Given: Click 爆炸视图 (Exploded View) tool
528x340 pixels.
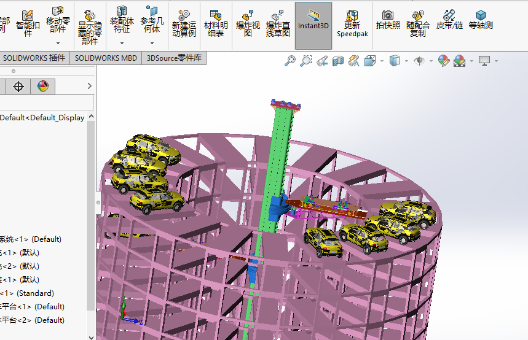Looking at the screenshot, I should (248, 23).
